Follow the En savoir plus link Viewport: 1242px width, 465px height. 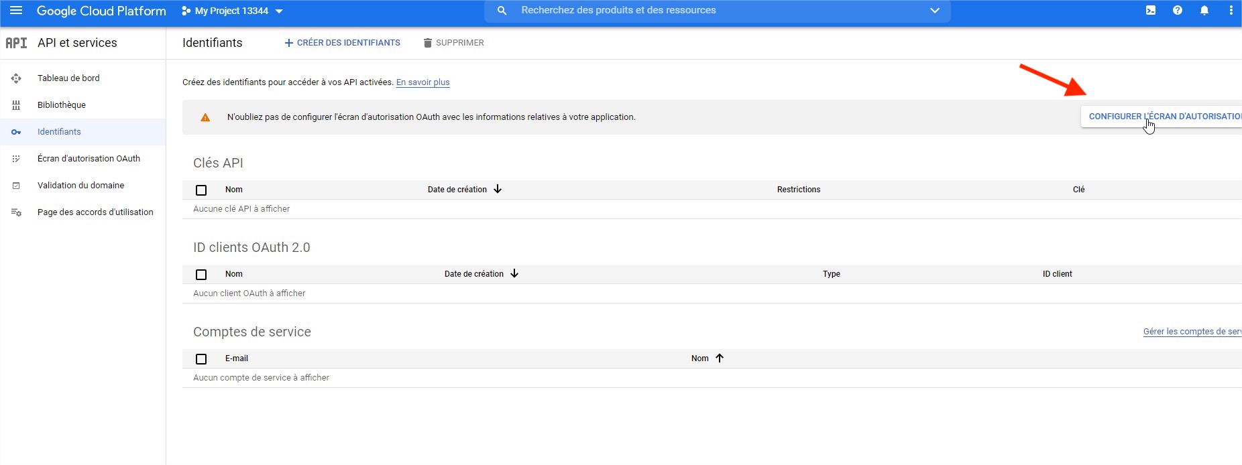(423, 82)
